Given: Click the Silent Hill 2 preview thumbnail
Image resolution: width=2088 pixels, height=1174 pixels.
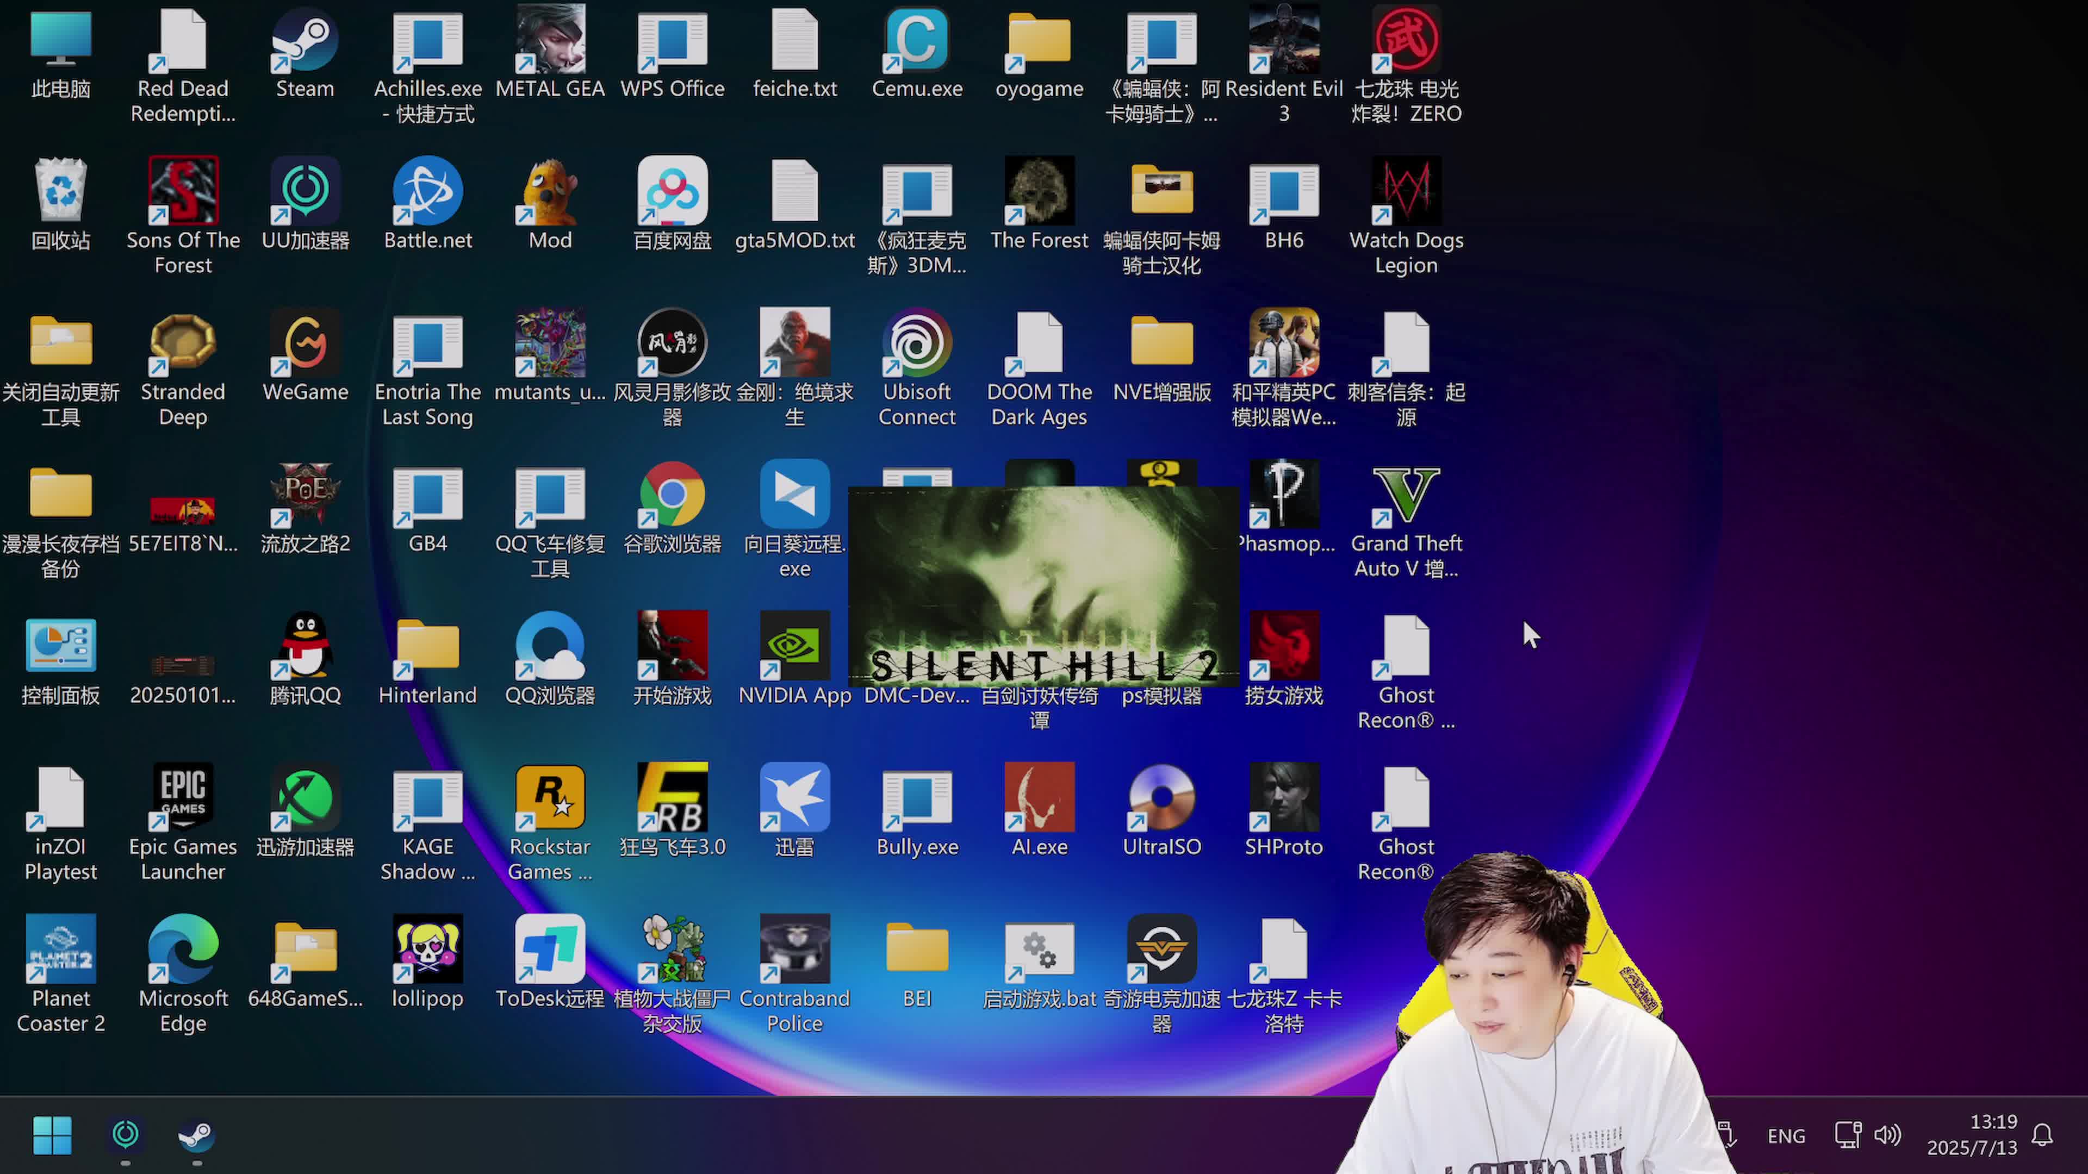Looking at the screenshot, I should (1043, 586).
